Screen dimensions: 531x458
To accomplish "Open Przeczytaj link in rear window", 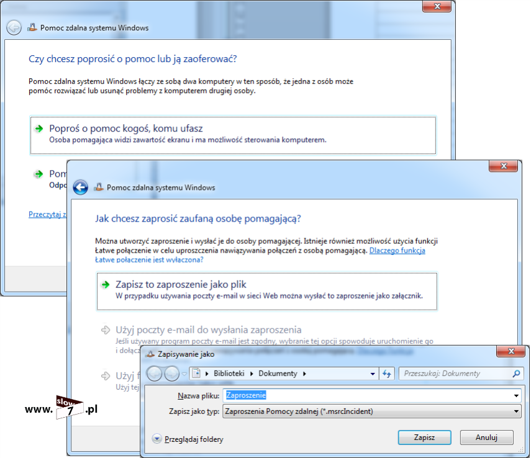I will coord(47,214).
